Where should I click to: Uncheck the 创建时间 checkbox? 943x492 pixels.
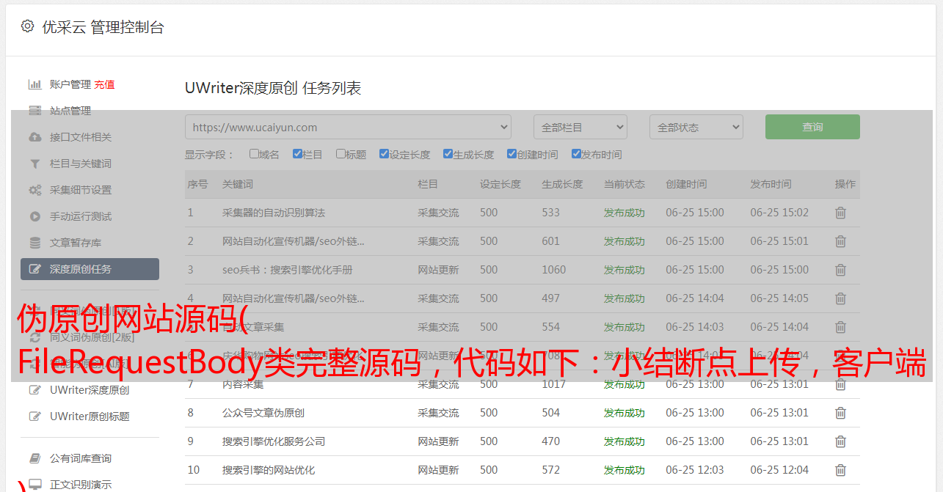511,154
